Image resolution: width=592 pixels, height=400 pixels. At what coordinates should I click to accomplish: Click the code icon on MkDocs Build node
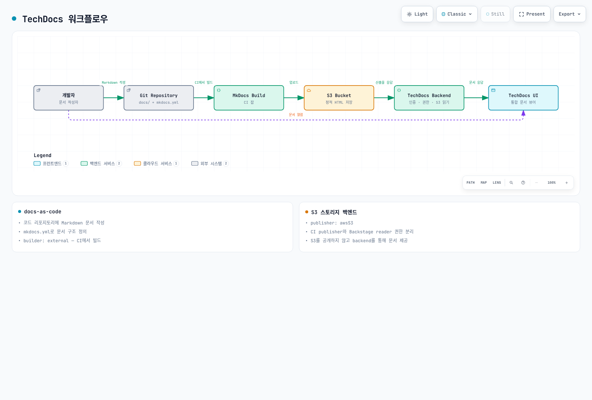click(219, 90)
